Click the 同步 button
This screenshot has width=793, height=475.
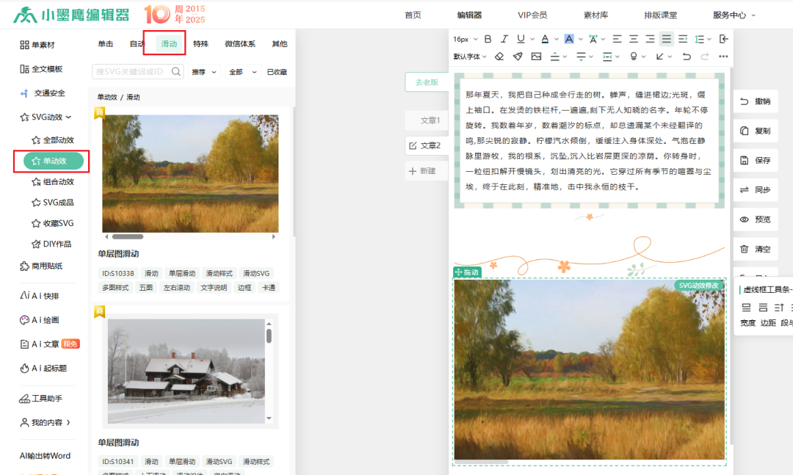(755, 189)
